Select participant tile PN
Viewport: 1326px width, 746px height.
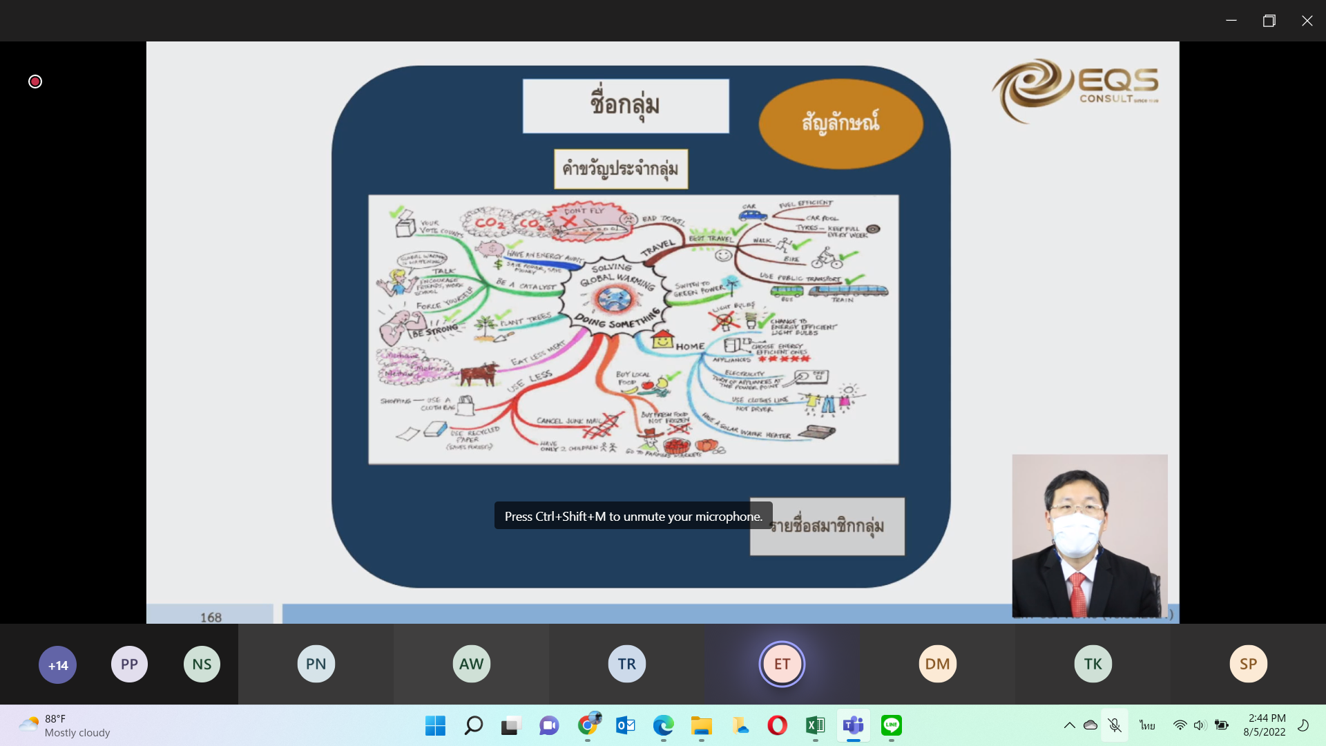click(x=316, y=664)
